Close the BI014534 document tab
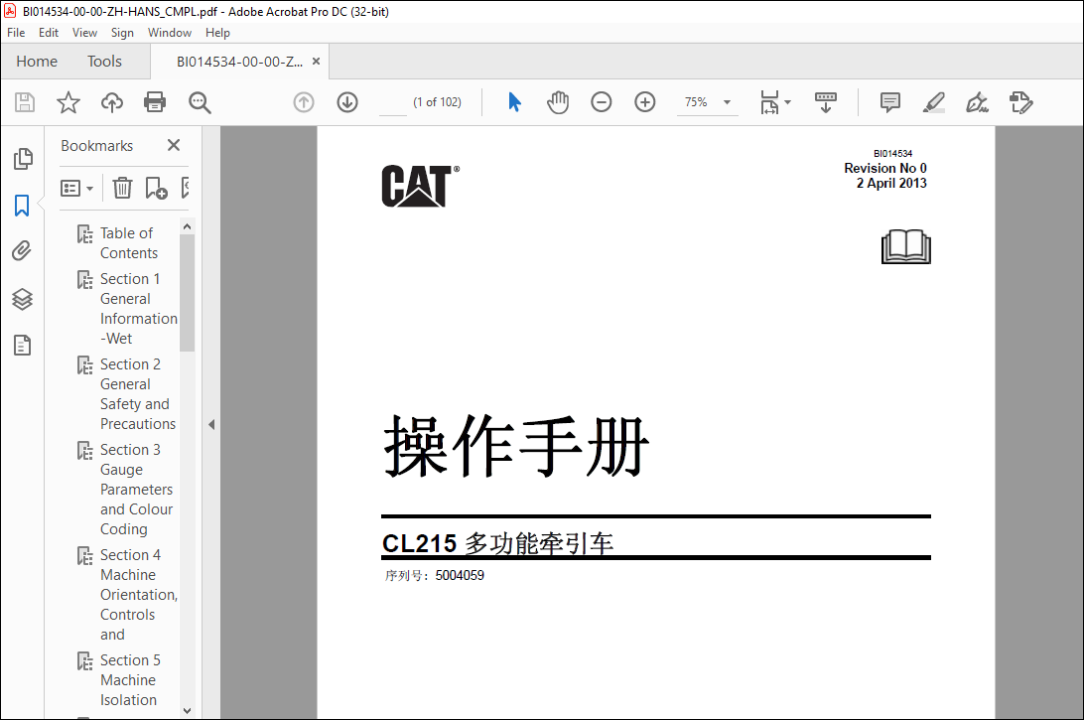Viewport: 1084px width, 720px height. [x=316, y=61]
